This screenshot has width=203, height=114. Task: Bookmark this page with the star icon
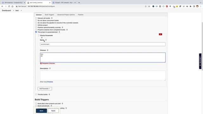click(149, 6)
